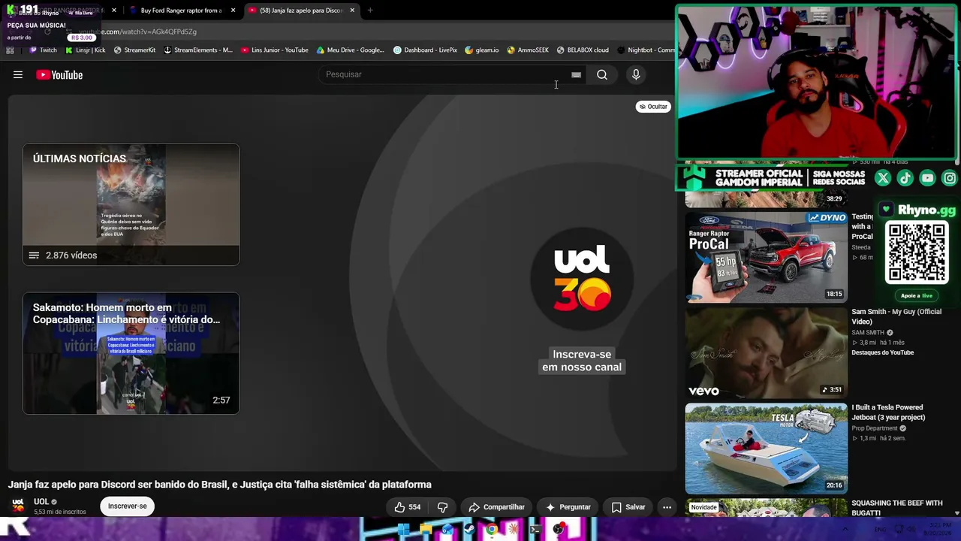Image resolution: width=961 pixels, height=541 pixels.
Task: Open the Ranger Raptor ProCal video thumbnail
Action: coord(766,257)
